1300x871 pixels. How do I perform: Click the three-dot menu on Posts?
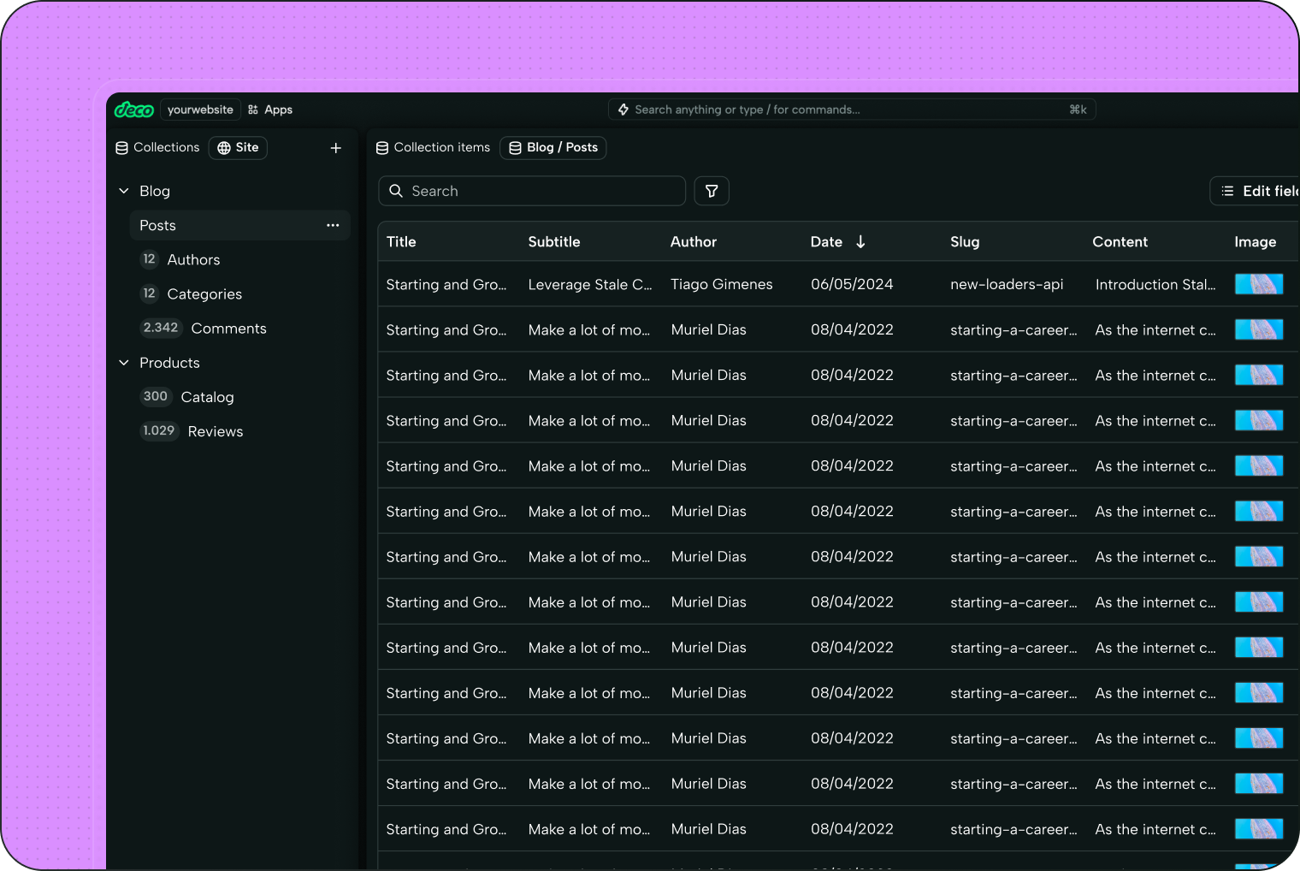click(x=332, y=225)
